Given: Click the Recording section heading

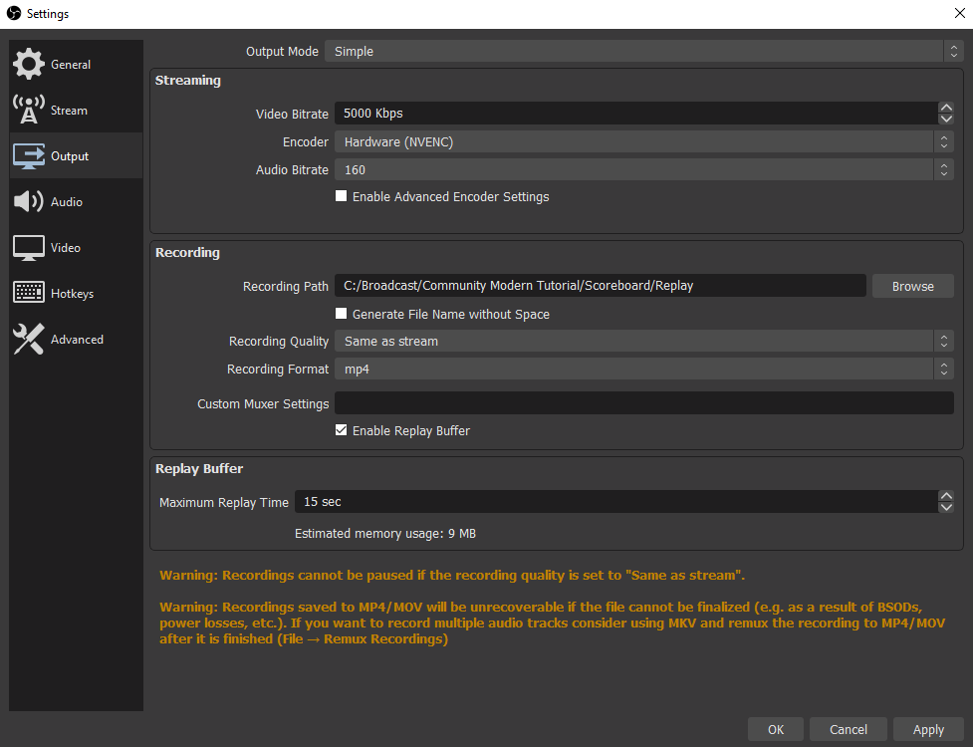Looking at the screenshot, I should pyautogui.click(x=187, y=253).
